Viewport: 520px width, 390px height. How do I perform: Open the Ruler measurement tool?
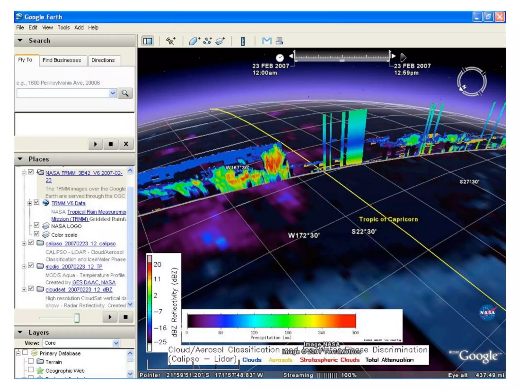(243, 41)
